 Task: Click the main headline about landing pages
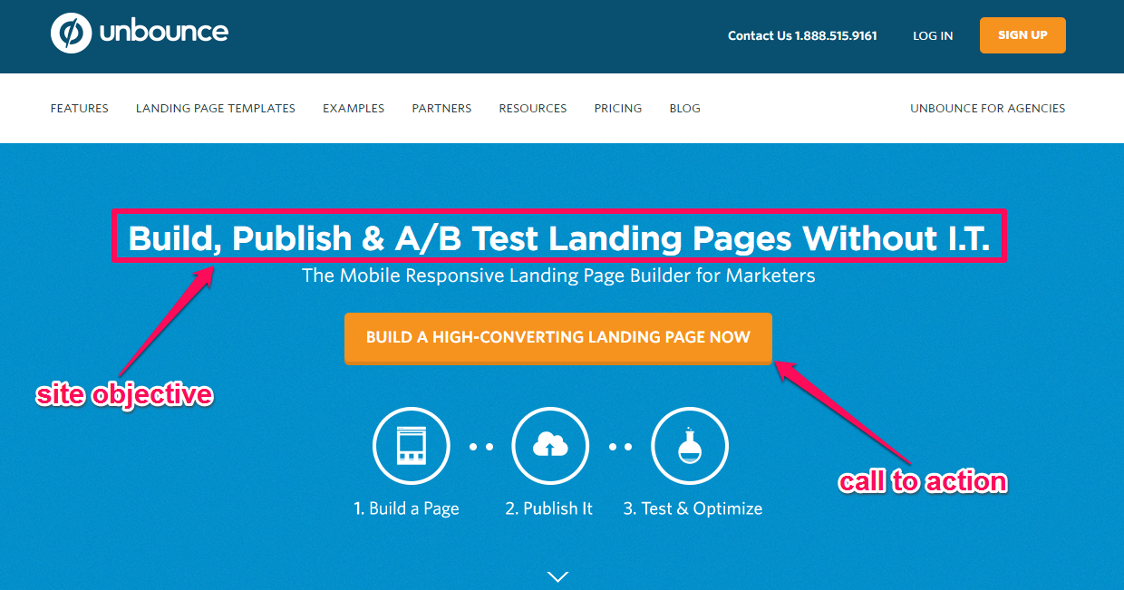(559, 237)
